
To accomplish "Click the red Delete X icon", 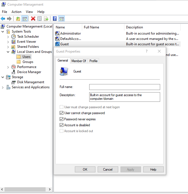I will 33,19.
